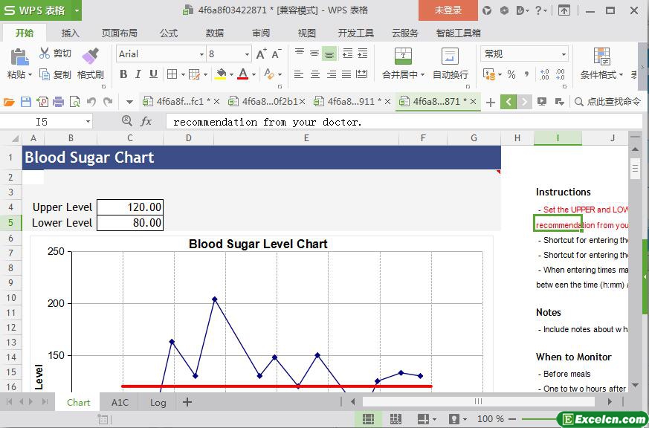Center text horizontally
Viewport: 649px width, 428px height.
click(x=315, y=74)
